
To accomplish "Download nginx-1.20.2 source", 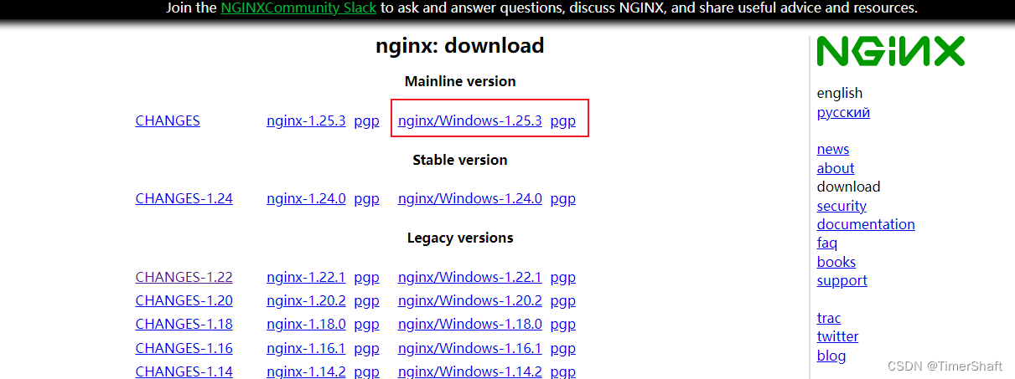I will pos(306,300).
